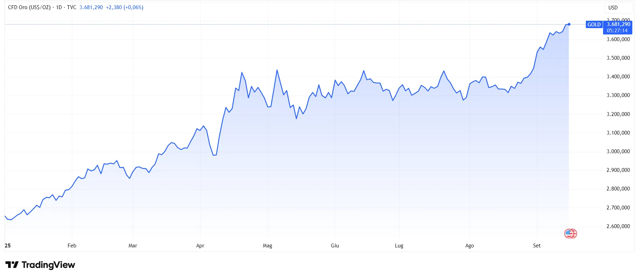Click the Feb marker on the time axis

72,246
